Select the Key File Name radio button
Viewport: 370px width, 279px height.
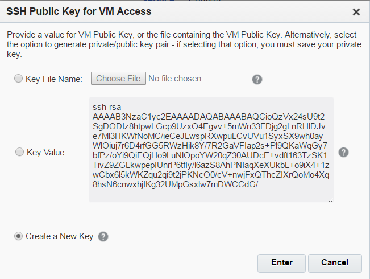click(x=19, y=79)
